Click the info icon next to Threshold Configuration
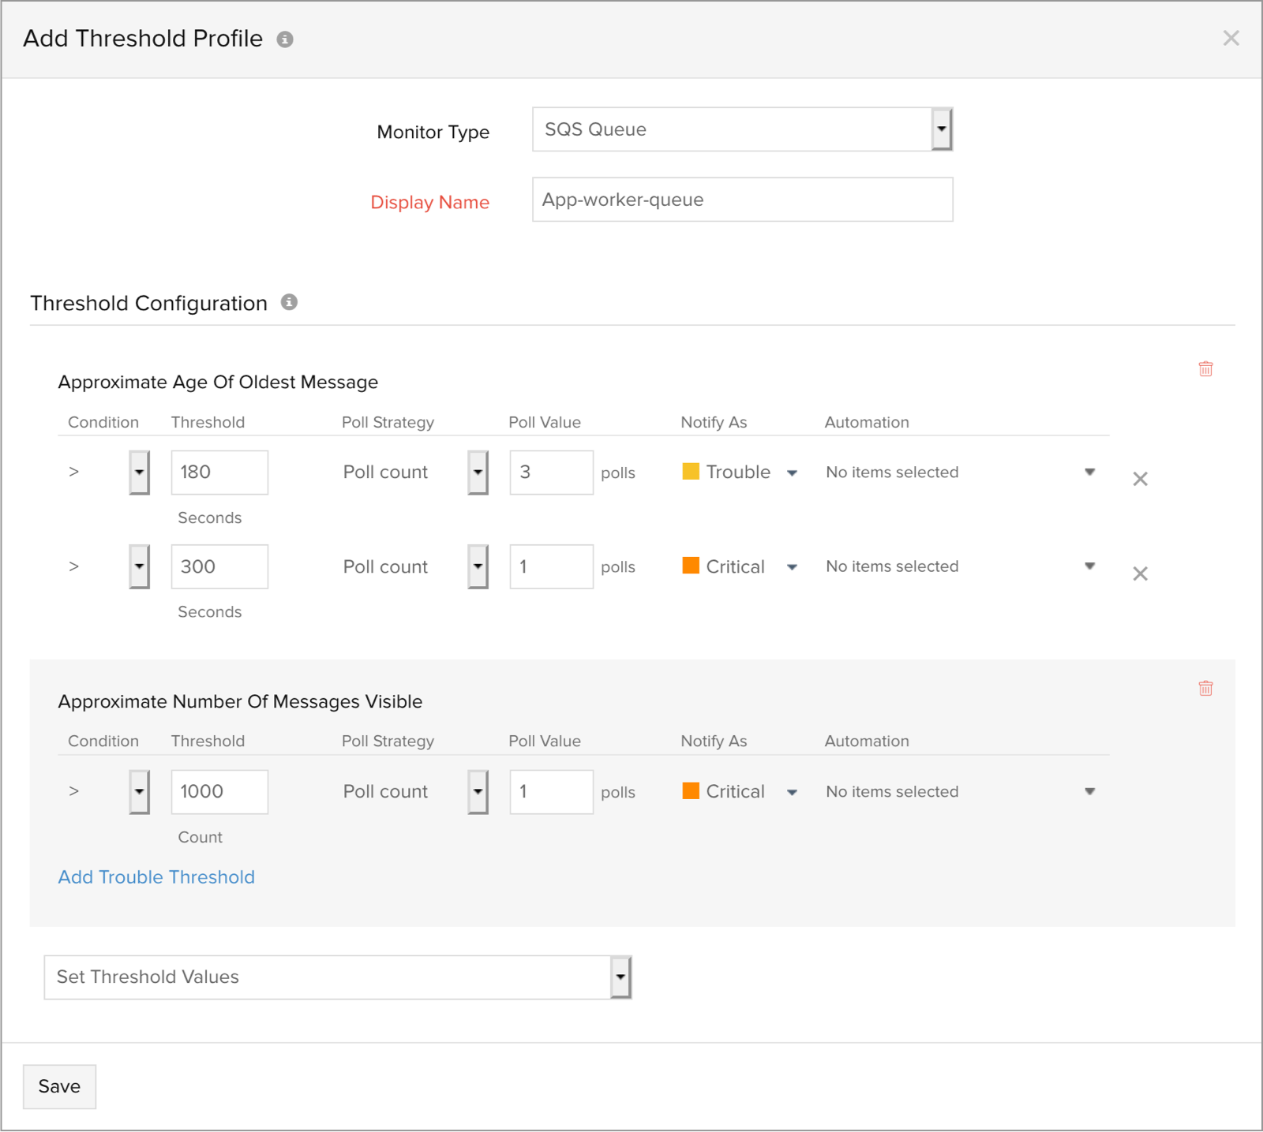The height and width of the screenshot is (1132, 1263). [290, 301]
